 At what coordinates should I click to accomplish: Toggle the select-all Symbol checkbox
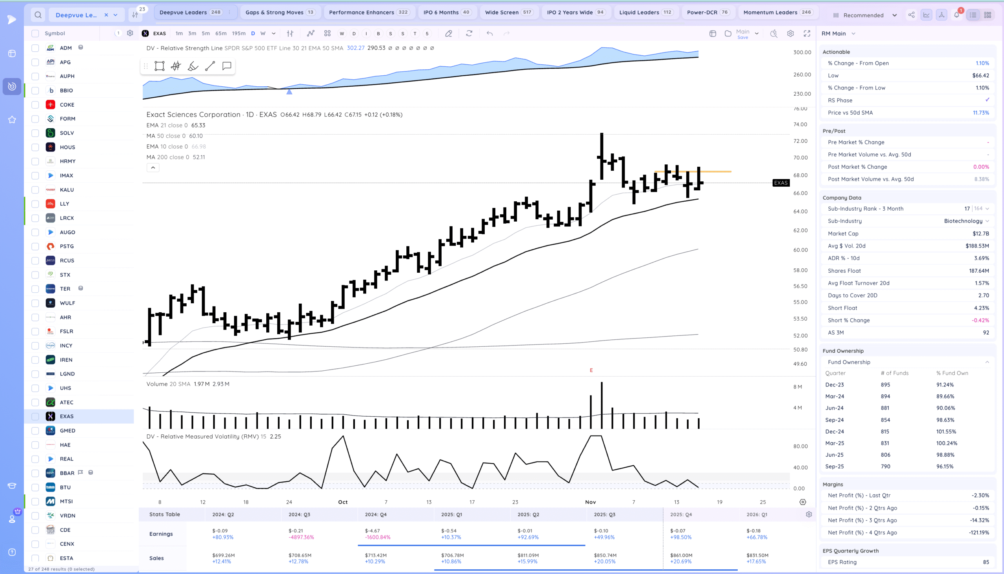pos(35,33)
